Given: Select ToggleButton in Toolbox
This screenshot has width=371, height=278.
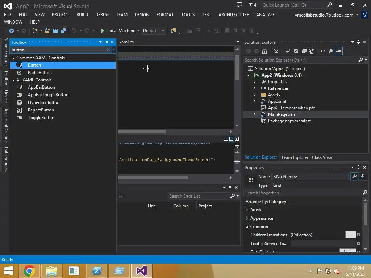Looking at the screenshot, I should (x=63, y=118).
